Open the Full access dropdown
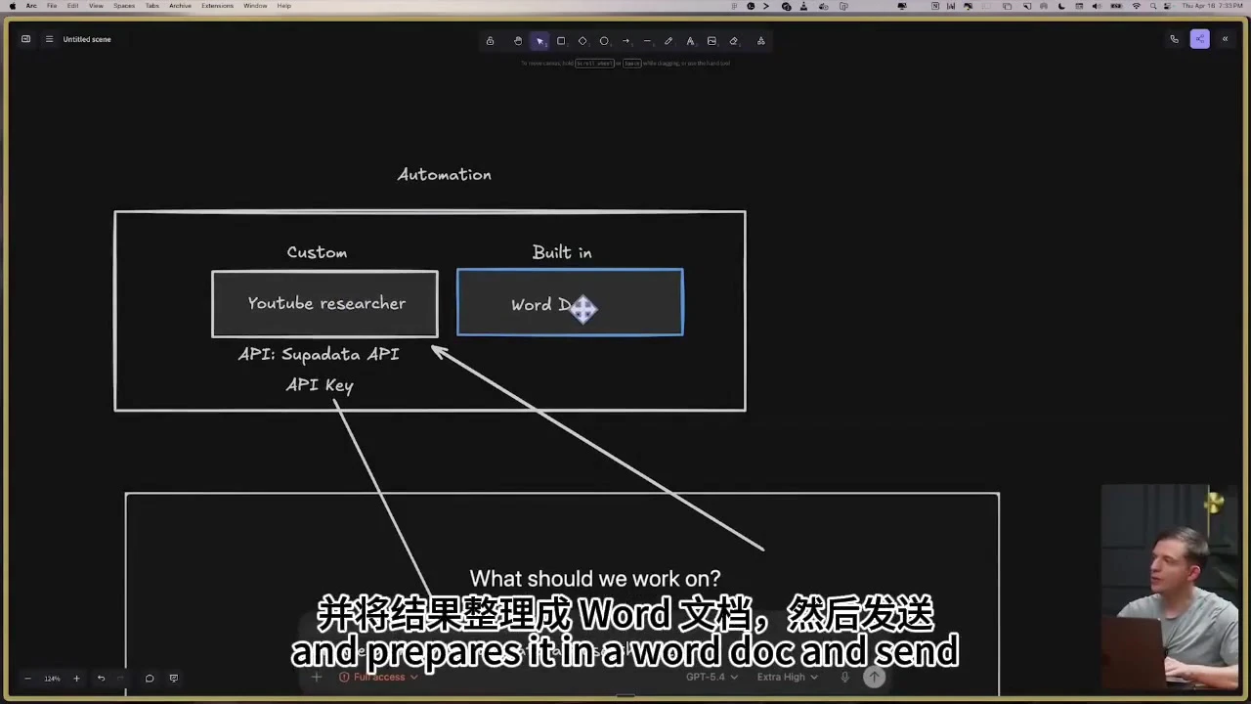Screen dimensions: 1251x704 (x=379, y=677)
